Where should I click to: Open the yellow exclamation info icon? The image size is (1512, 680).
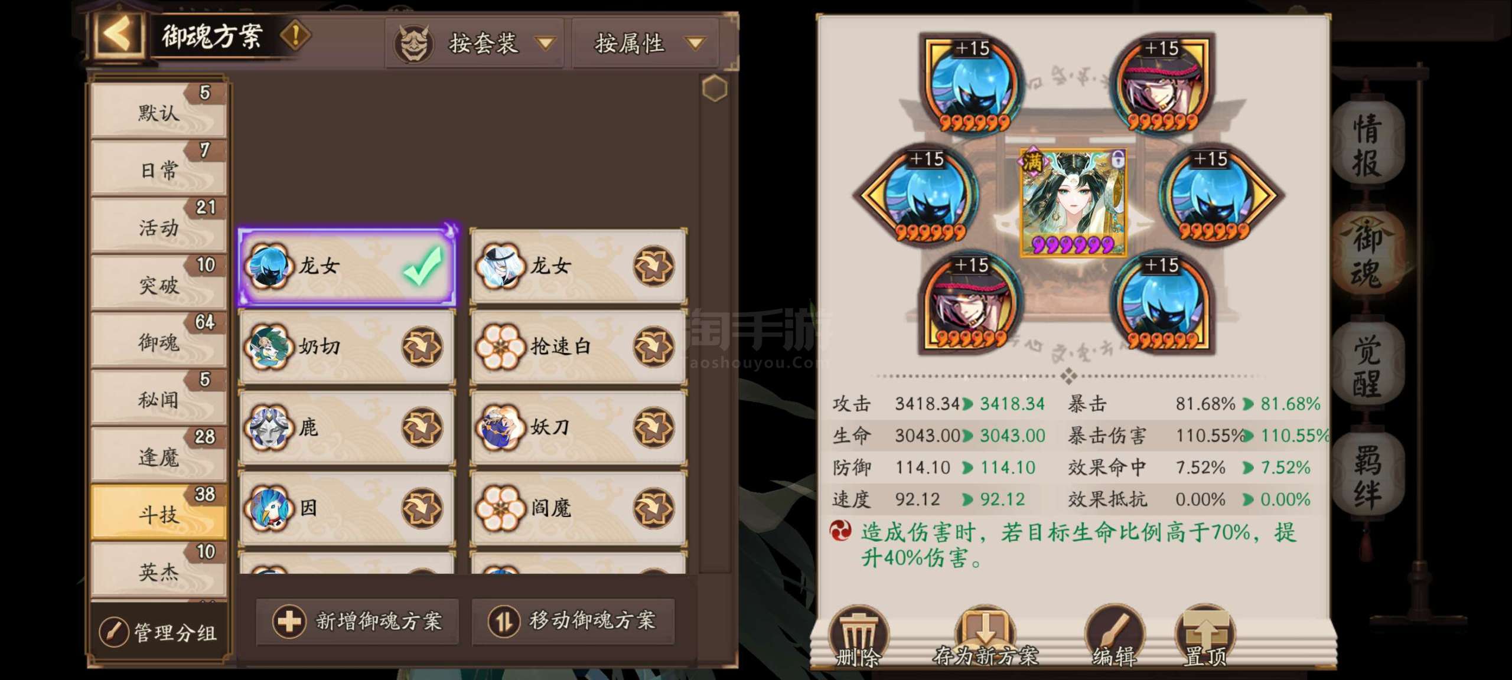coord(295,35)
